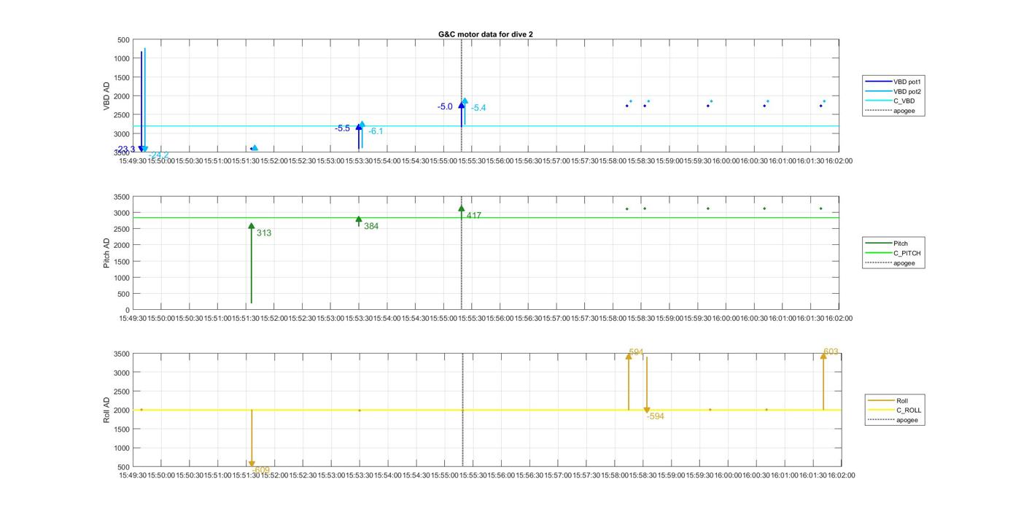Click the "VBD AD" y-axis label
This screenshot has width=1021, height=525.
[x=106, y=96]
